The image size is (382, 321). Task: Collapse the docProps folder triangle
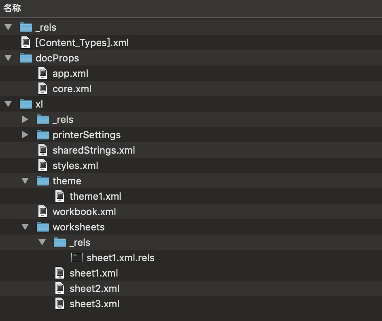(x=8, y=58)
